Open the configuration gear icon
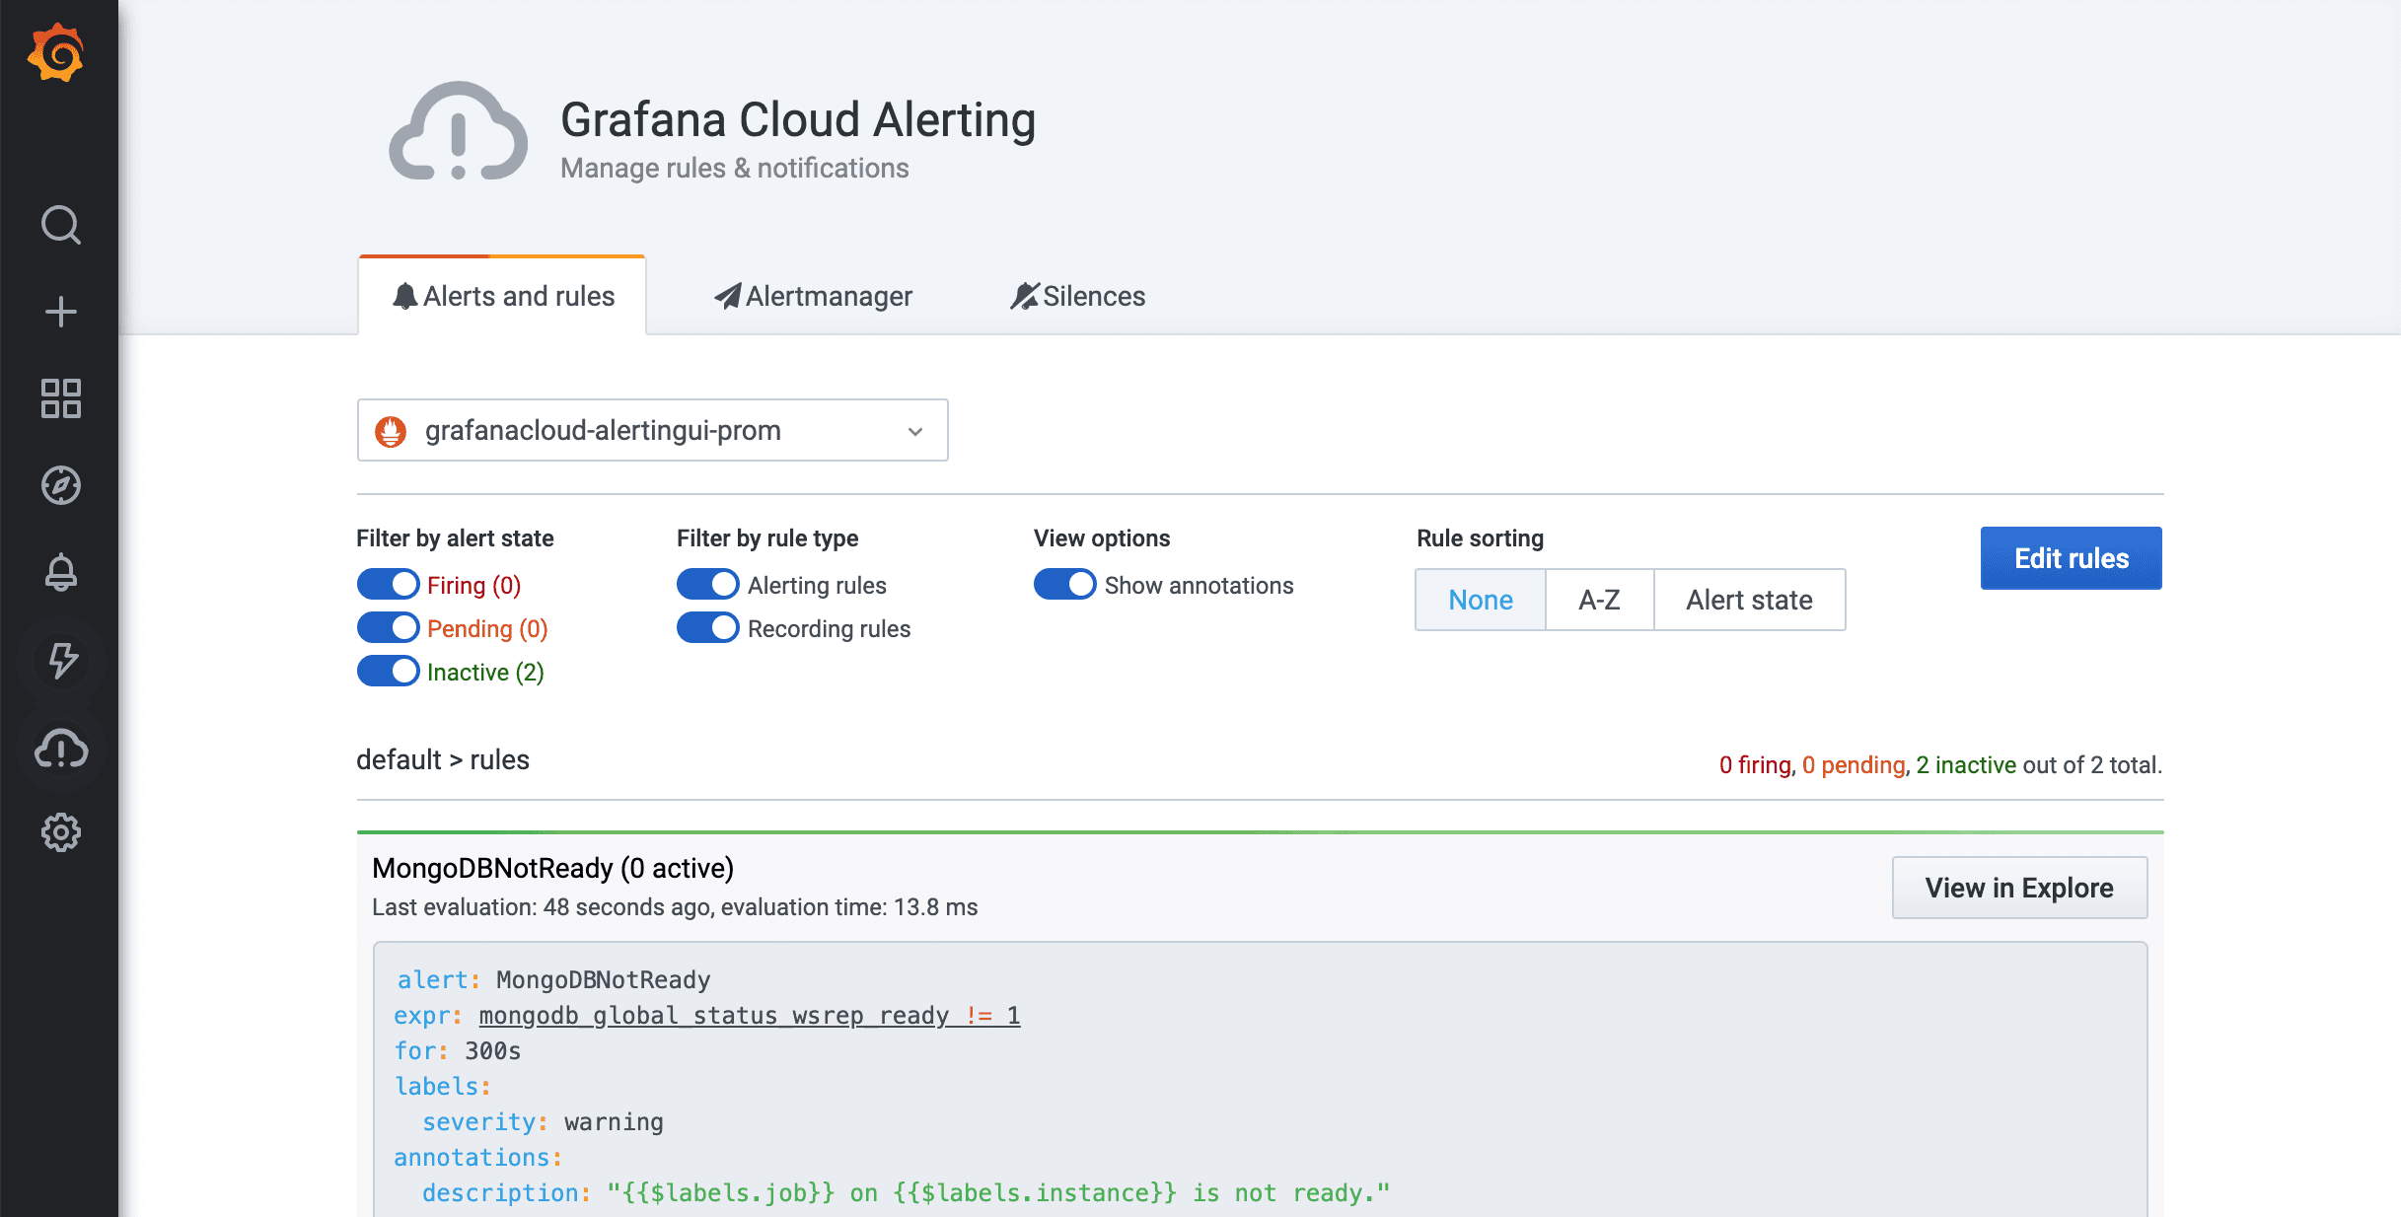Image resolution: width=2401 pixels, height=1217 pixels. coord(60,833)
